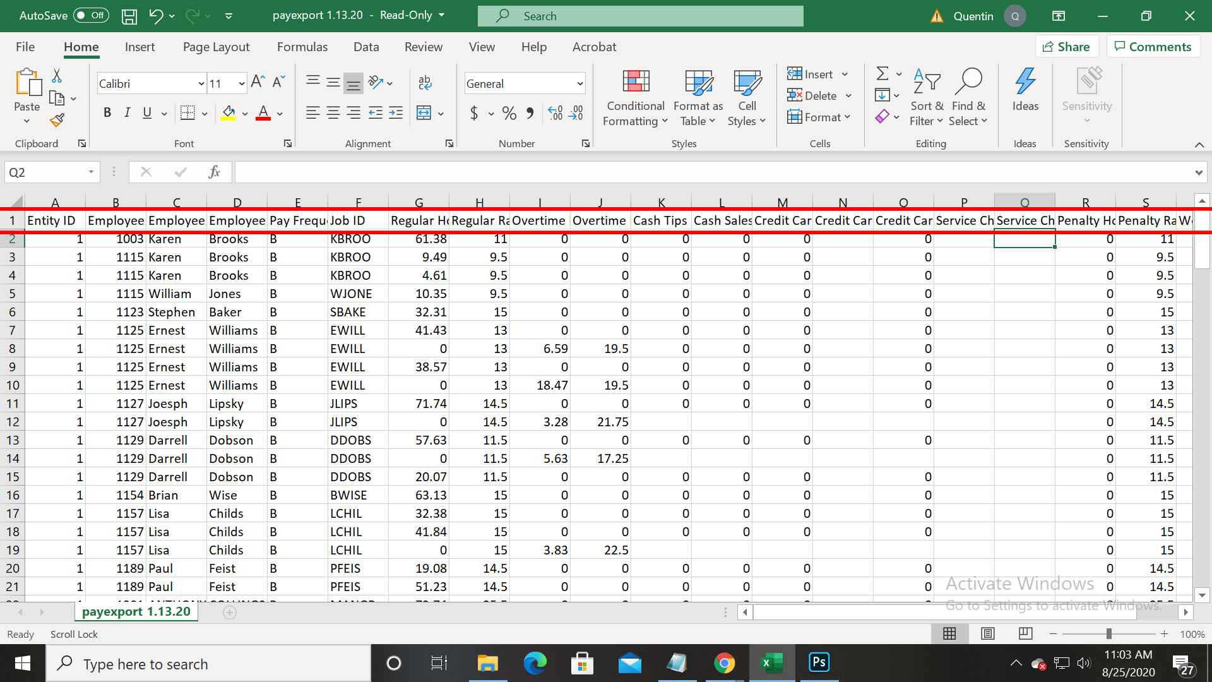Click the Share button
The image size is (1212, 682).
point(1066,47)
